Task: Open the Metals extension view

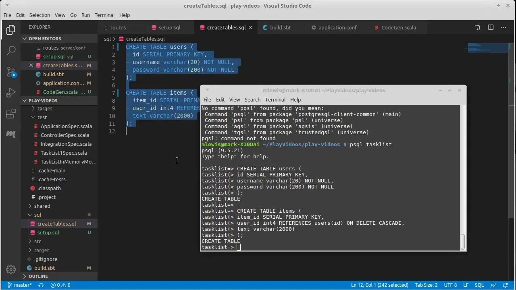Action: point(11,134)
